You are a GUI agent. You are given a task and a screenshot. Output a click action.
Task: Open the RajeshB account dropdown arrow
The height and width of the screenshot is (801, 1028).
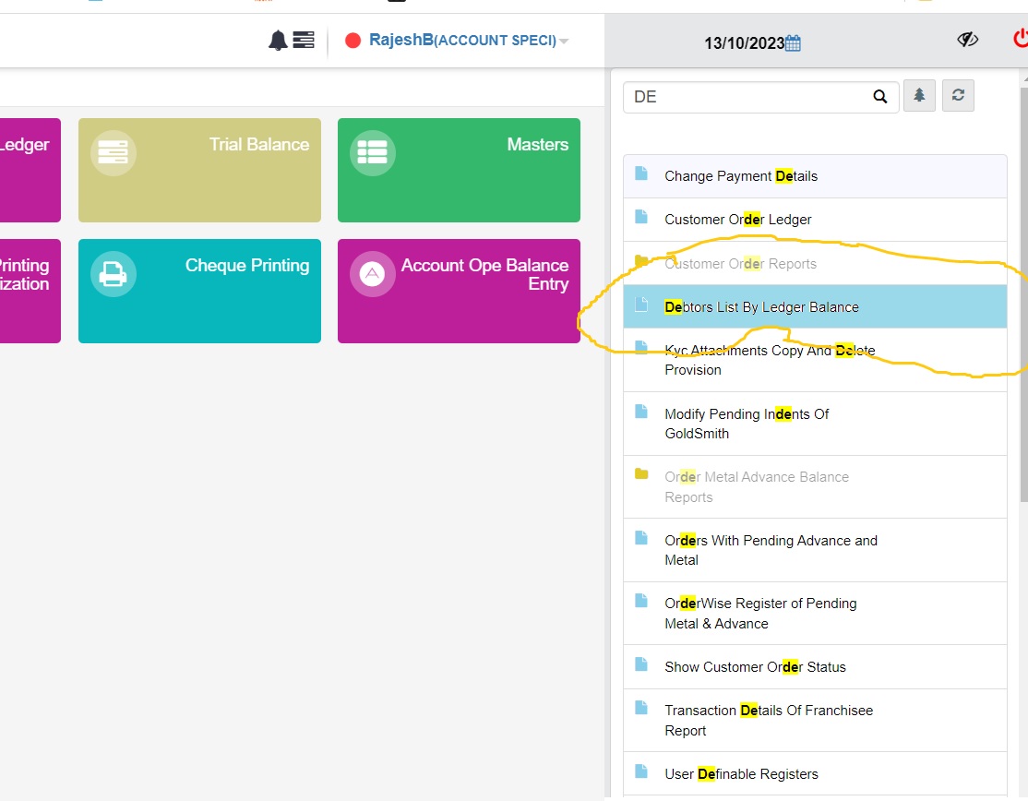[x=564, y=42]
